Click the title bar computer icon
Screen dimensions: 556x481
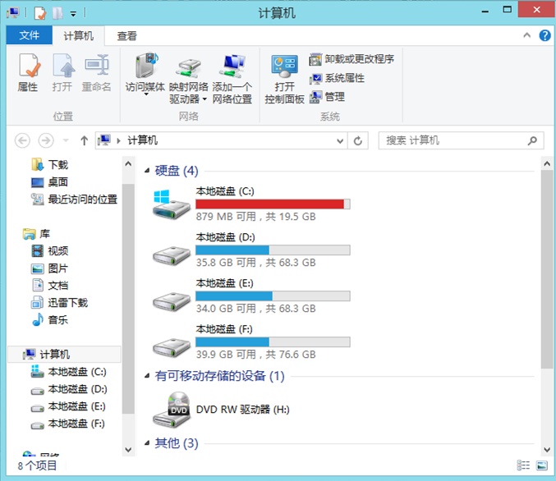pos(13,13)
